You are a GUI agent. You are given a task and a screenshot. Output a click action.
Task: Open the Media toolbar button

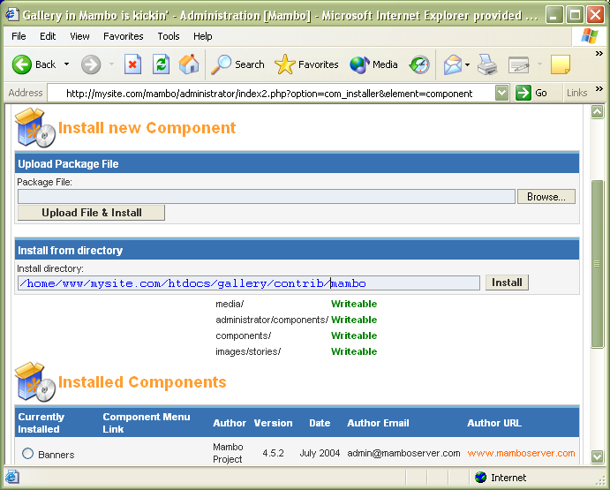pos(374,64)
